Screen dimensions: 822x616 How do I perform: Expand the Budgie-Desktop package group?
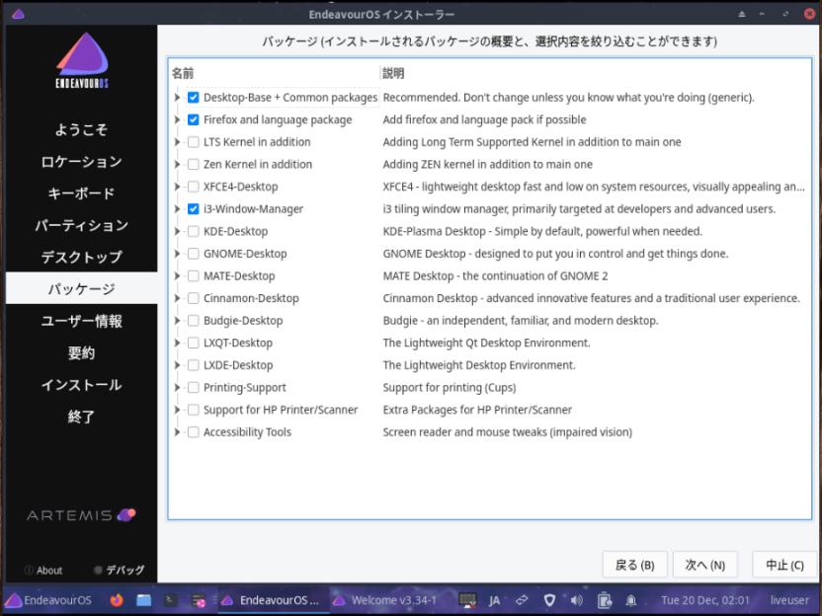click(177, 321)
